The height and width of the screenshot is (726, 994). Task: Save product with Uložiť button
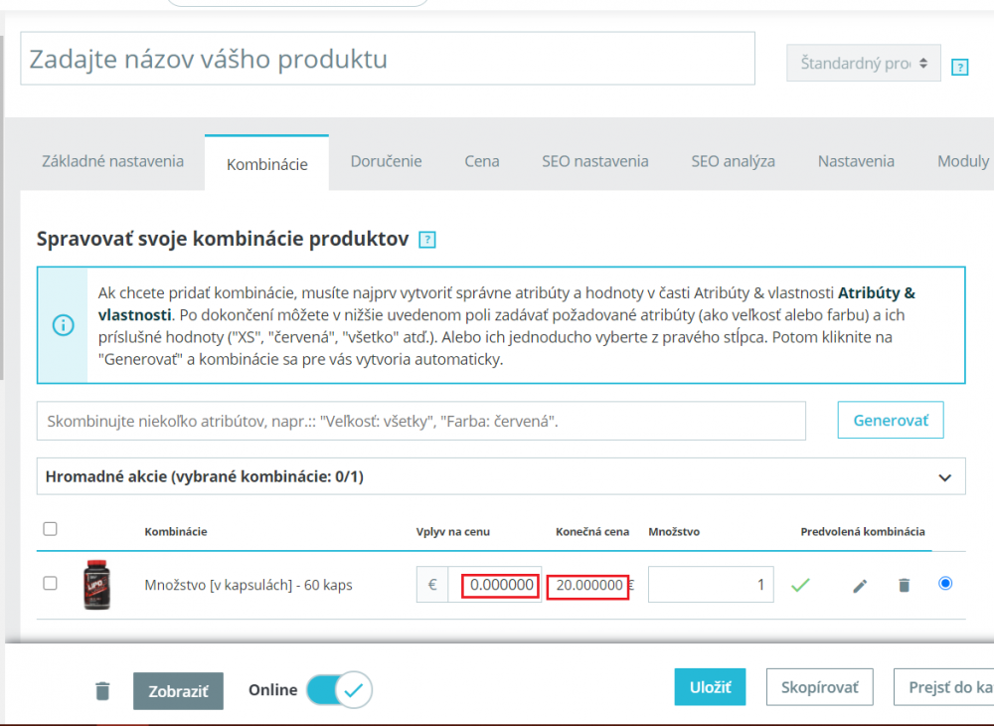click(x=710, y=686)
